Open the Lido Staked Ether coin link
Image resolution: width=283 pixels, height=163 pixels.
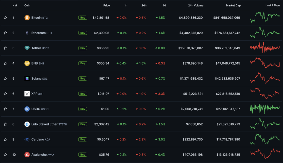(44, 124)
